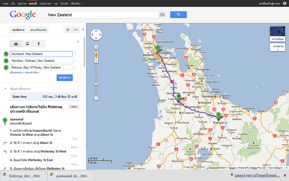
Task: Remove the Rotorua destination with its X
Action: click(75, 67)
